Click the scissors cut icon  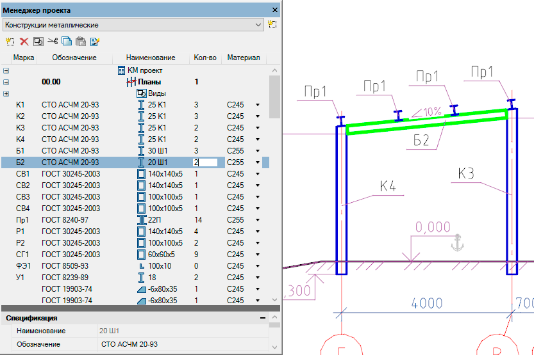pos(53,42)
